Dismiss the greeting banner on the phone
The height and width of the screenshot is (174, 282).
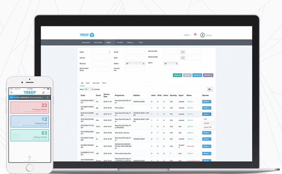(47, 97)
